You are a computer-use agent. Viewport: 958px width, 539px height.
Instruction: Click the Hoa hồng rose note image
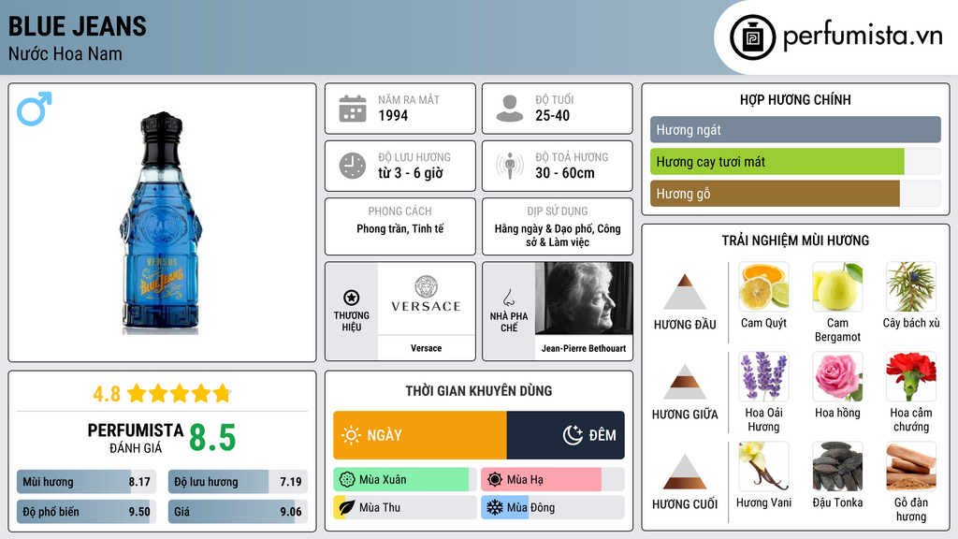(x=837, y=376)
